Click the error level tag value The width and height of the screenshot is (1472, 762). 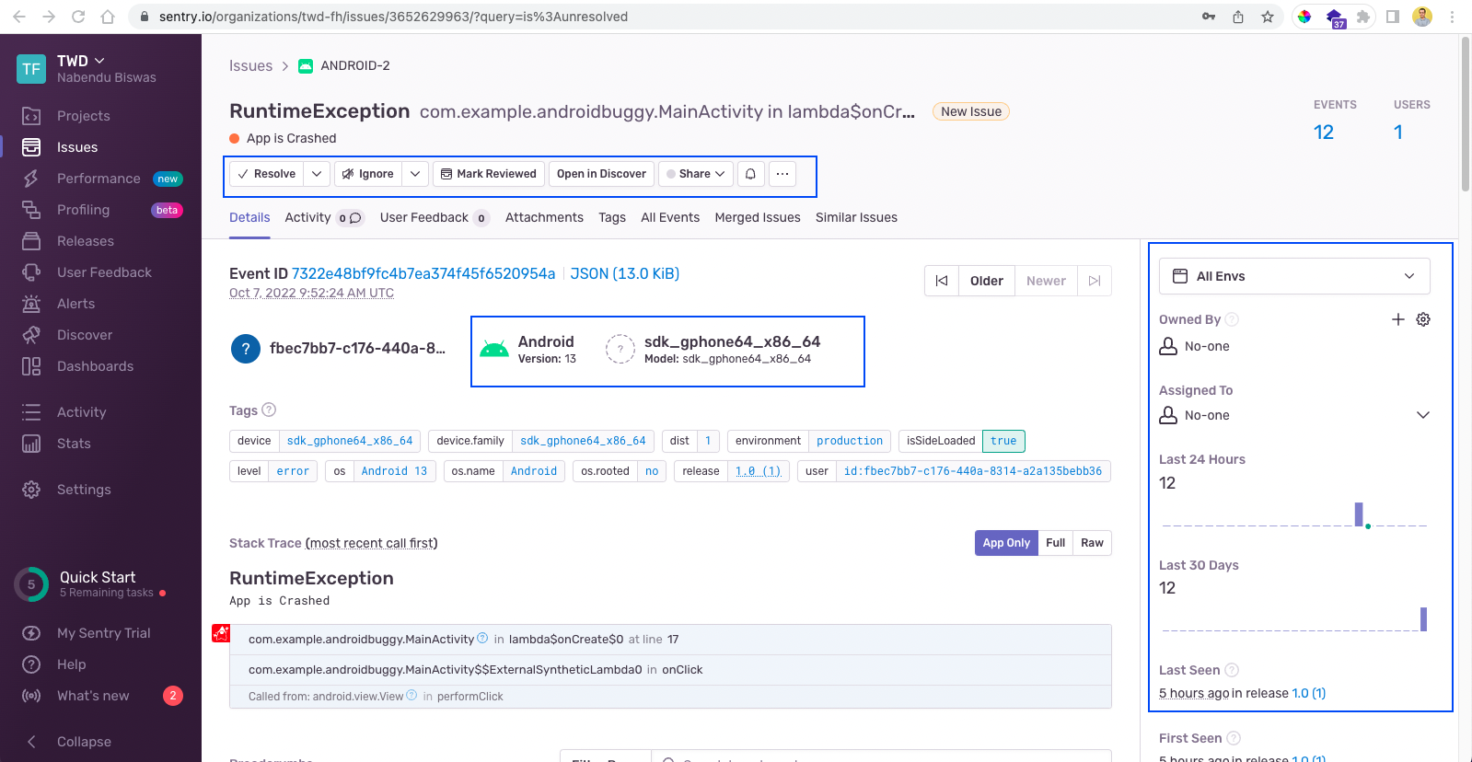coord(293,471)
